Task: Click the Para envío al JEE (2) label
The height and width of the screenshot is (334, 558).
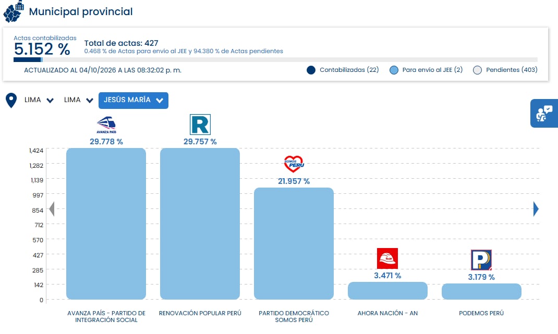Action: (x=432, y=70)
